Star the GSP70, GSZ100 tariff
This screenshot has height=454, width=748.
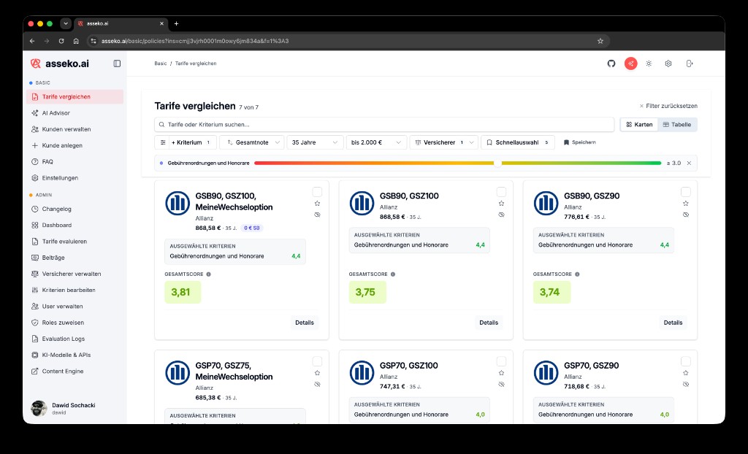(501, 373)
